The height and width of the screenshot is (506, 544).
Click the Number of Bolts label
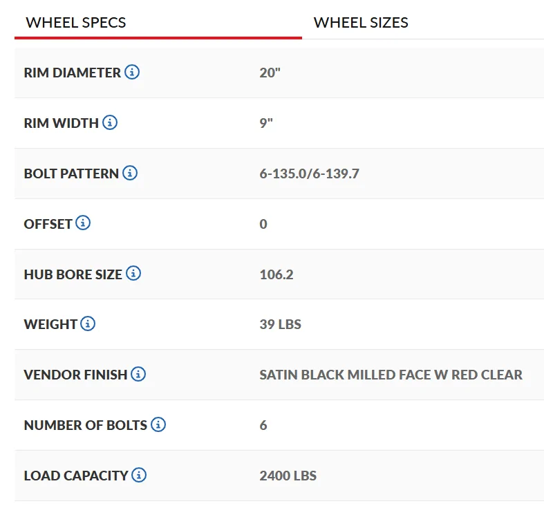[x=85, y=425]
